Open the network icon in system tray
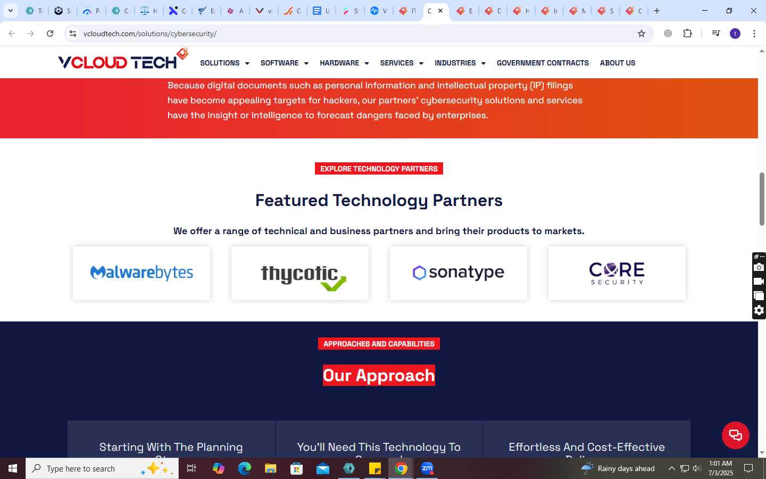 (685, 468)
